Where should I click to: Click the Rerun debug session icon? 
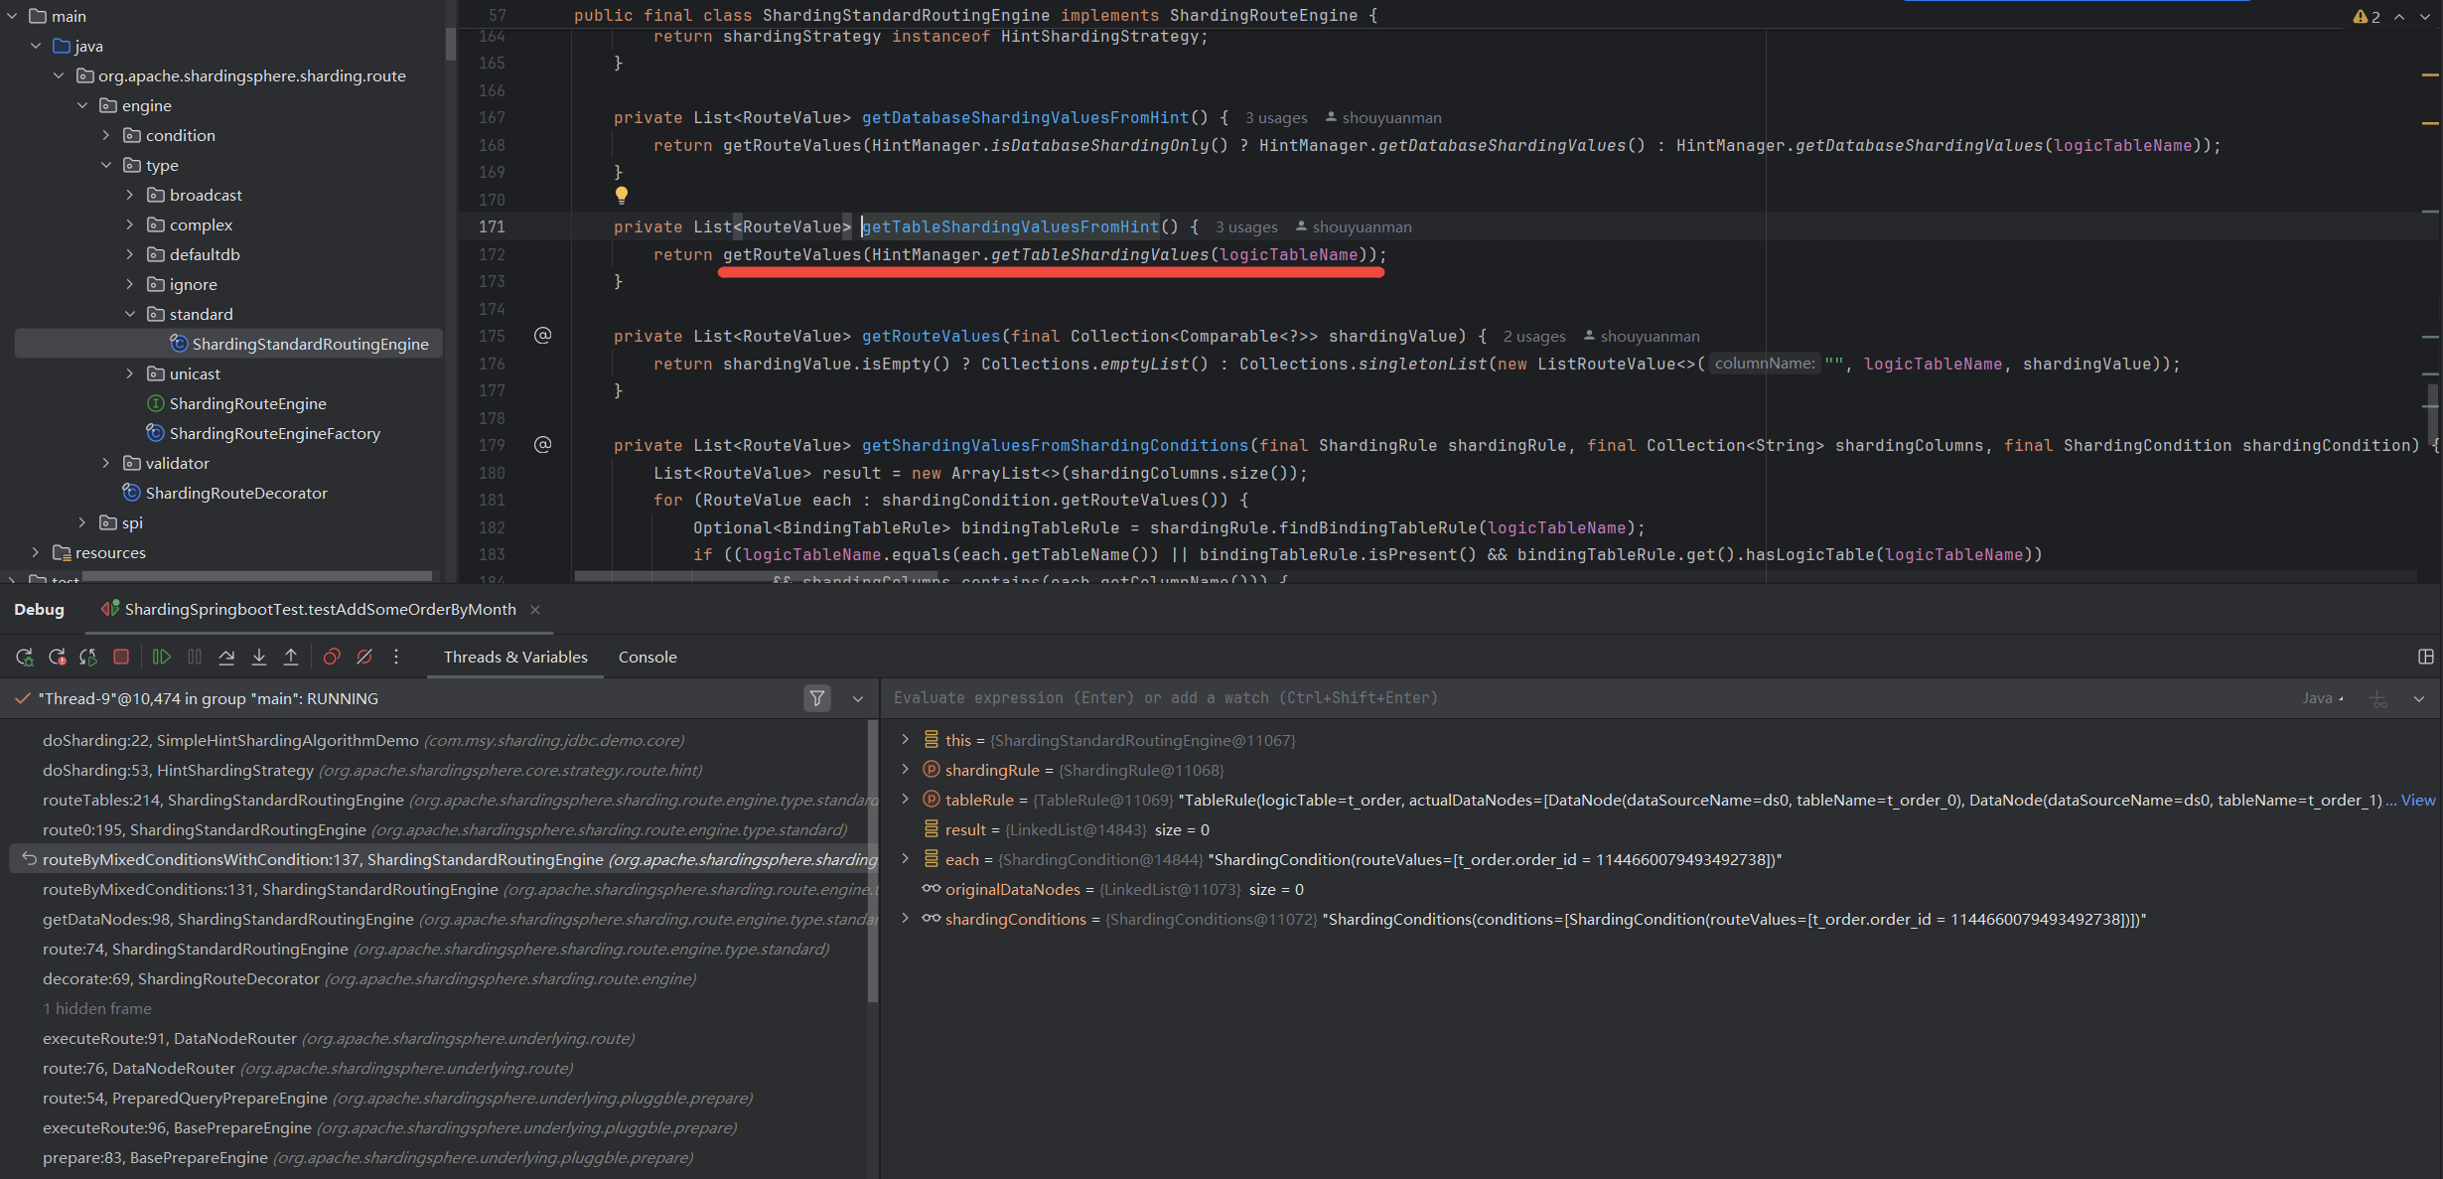[25, 657]
